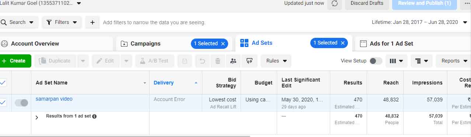Open the Rules dropdown menu
471x137 pixels.
tap(276, 61)
